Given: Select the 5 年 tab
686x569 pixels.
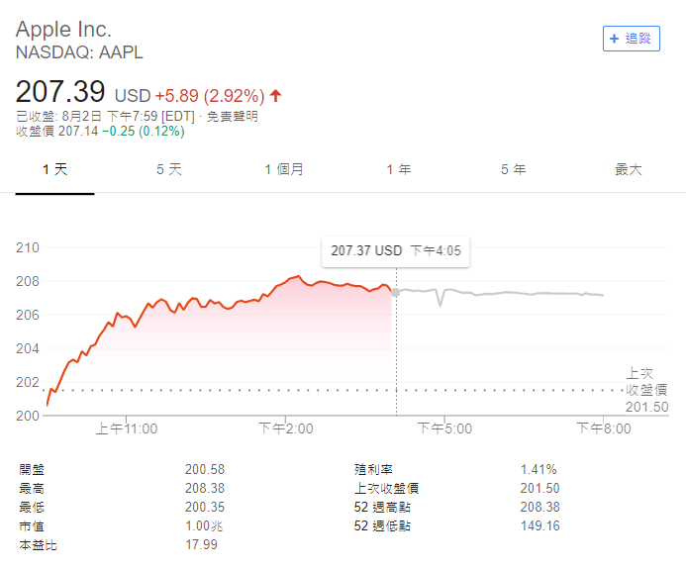Looking at the screenshot, I should coord(513,169).
